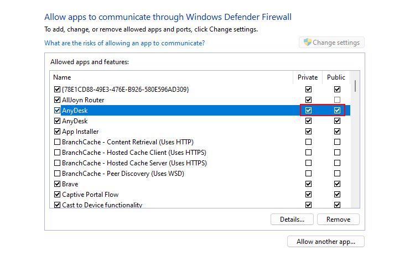Uncheck Private for highlighted AnyDesk row

[x=308, y=111]
